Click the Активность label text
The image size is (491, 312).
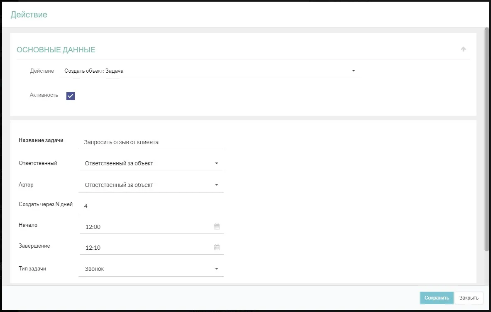coord(44,95)
